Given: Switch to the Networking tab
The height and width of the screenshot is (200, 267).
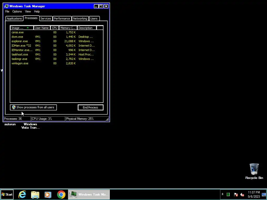Looking at the screenshot, I should pos(80,18).
